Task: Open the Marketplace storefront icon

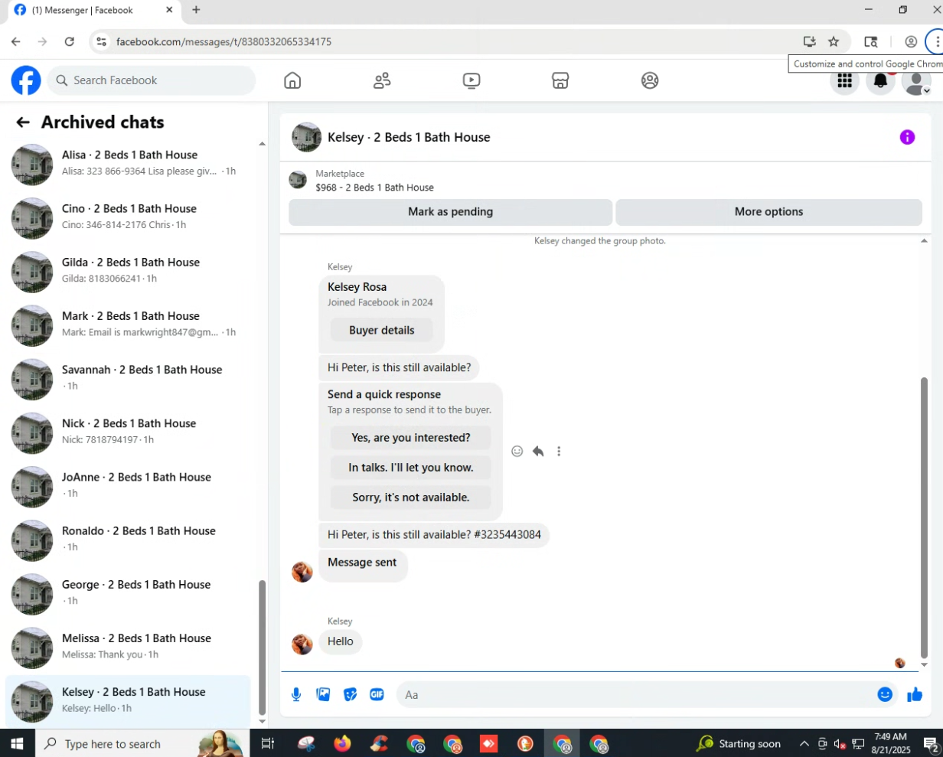Action: (560, 80)
